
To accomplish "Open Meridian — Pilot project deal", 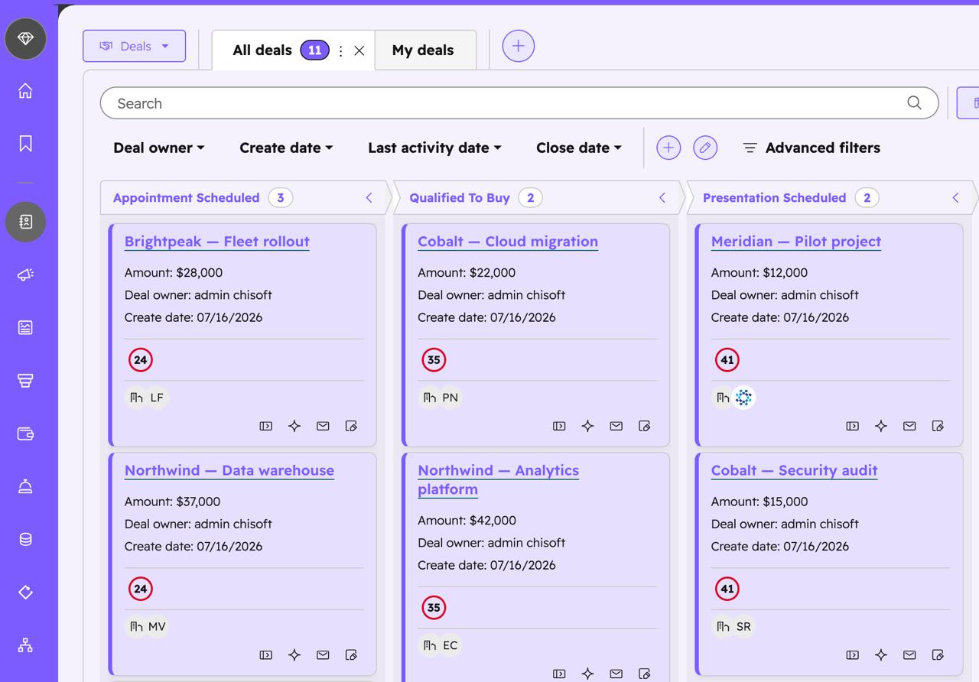I will (x=796, y=242).
